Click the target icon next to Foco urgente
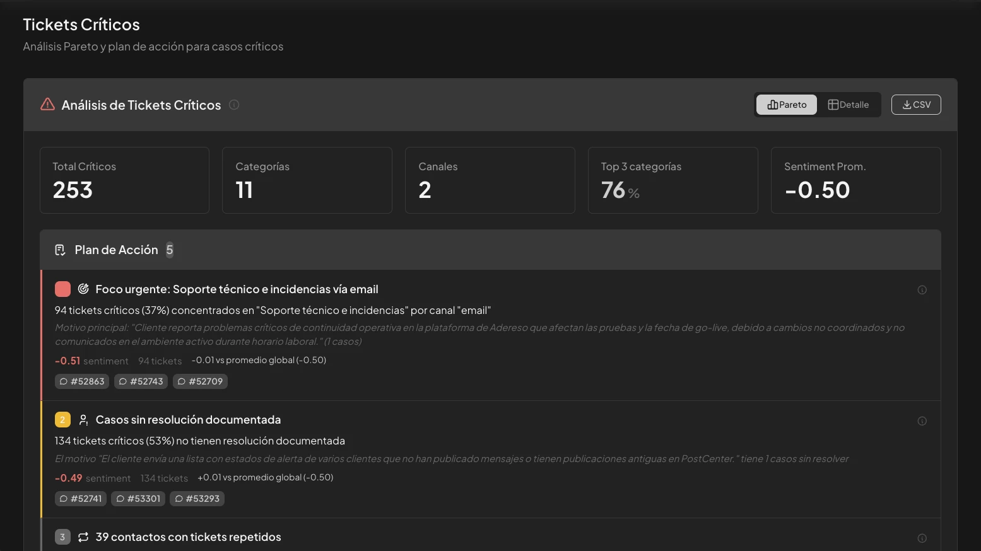Viewport: 981px width, 551px height. click(x=83, y=289)
